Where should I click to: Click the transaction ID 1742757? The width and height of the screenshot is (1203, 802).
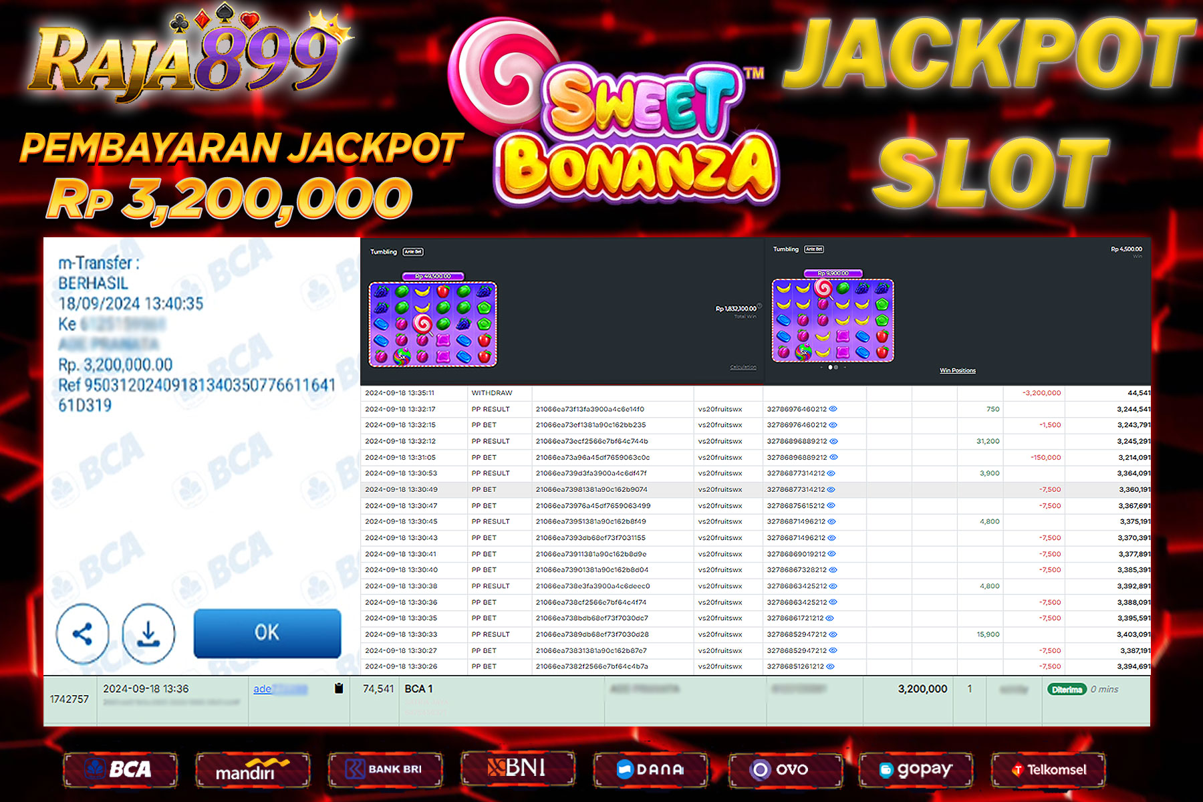tap(70, 699)
